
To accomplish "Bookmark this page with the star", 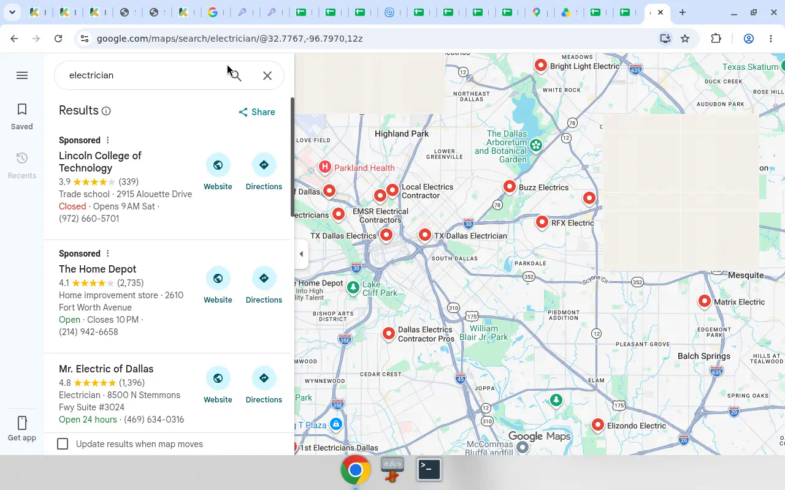I will (x=686, y=39).
